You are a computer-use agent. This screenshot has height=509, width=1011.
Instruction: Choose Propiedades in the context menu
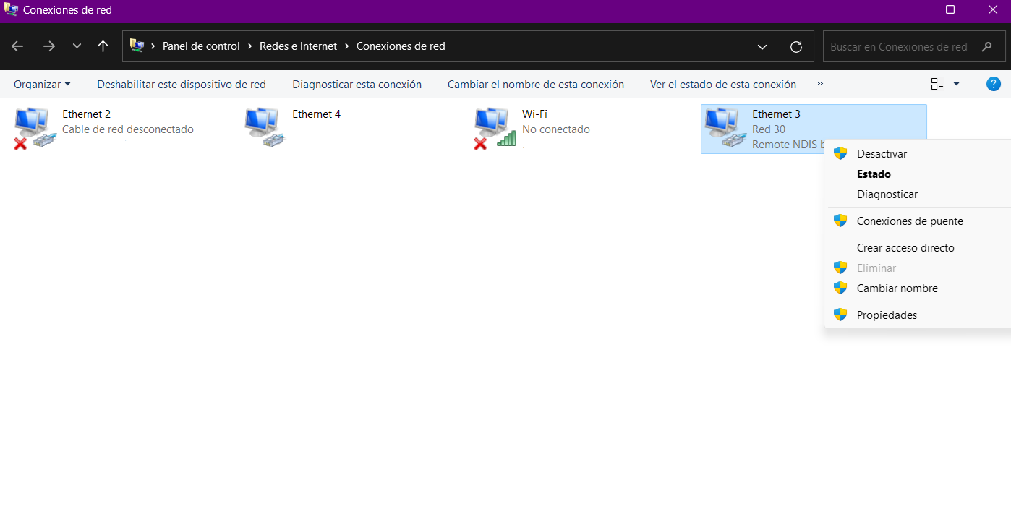tap(887, 315)
